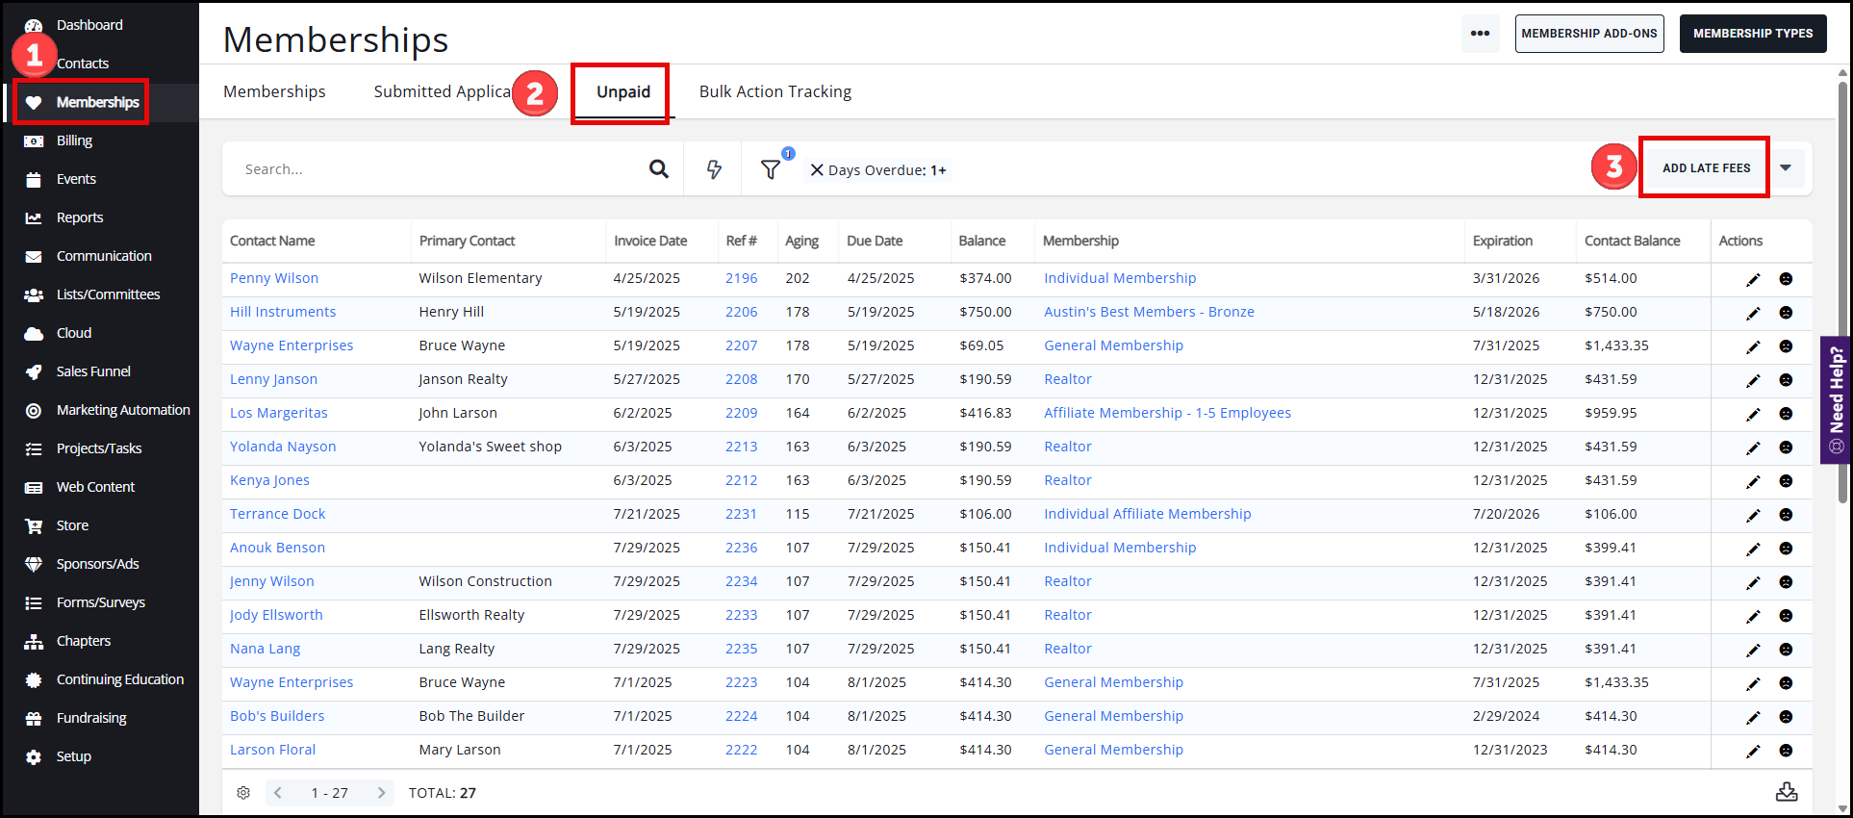Go to next page of results
The height and width of the screenshot is (818, 1853).
[x=381, y=793]
